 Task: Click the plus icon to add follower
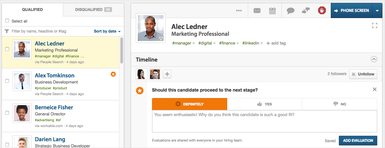(x=167, y=74)
